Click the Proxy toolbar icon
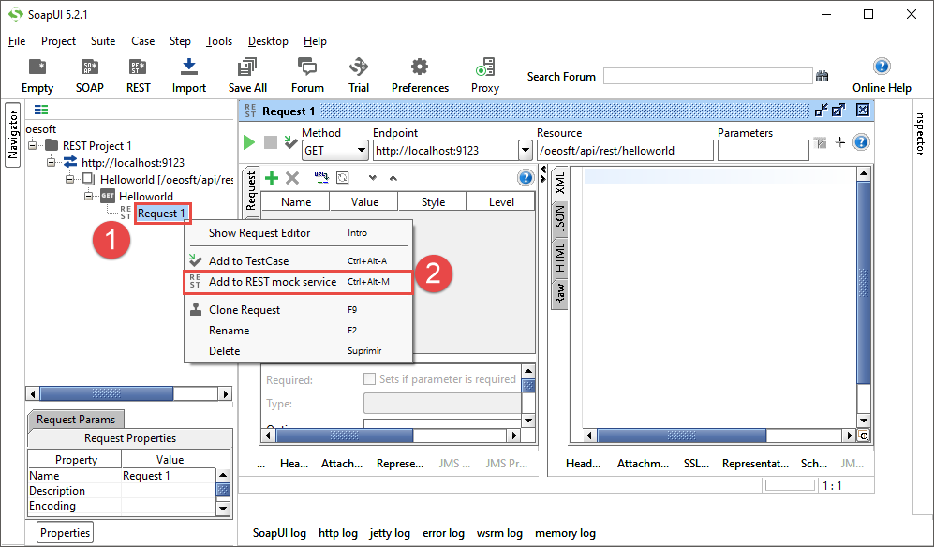Screen dimensions: 934x547 point(485,67)
